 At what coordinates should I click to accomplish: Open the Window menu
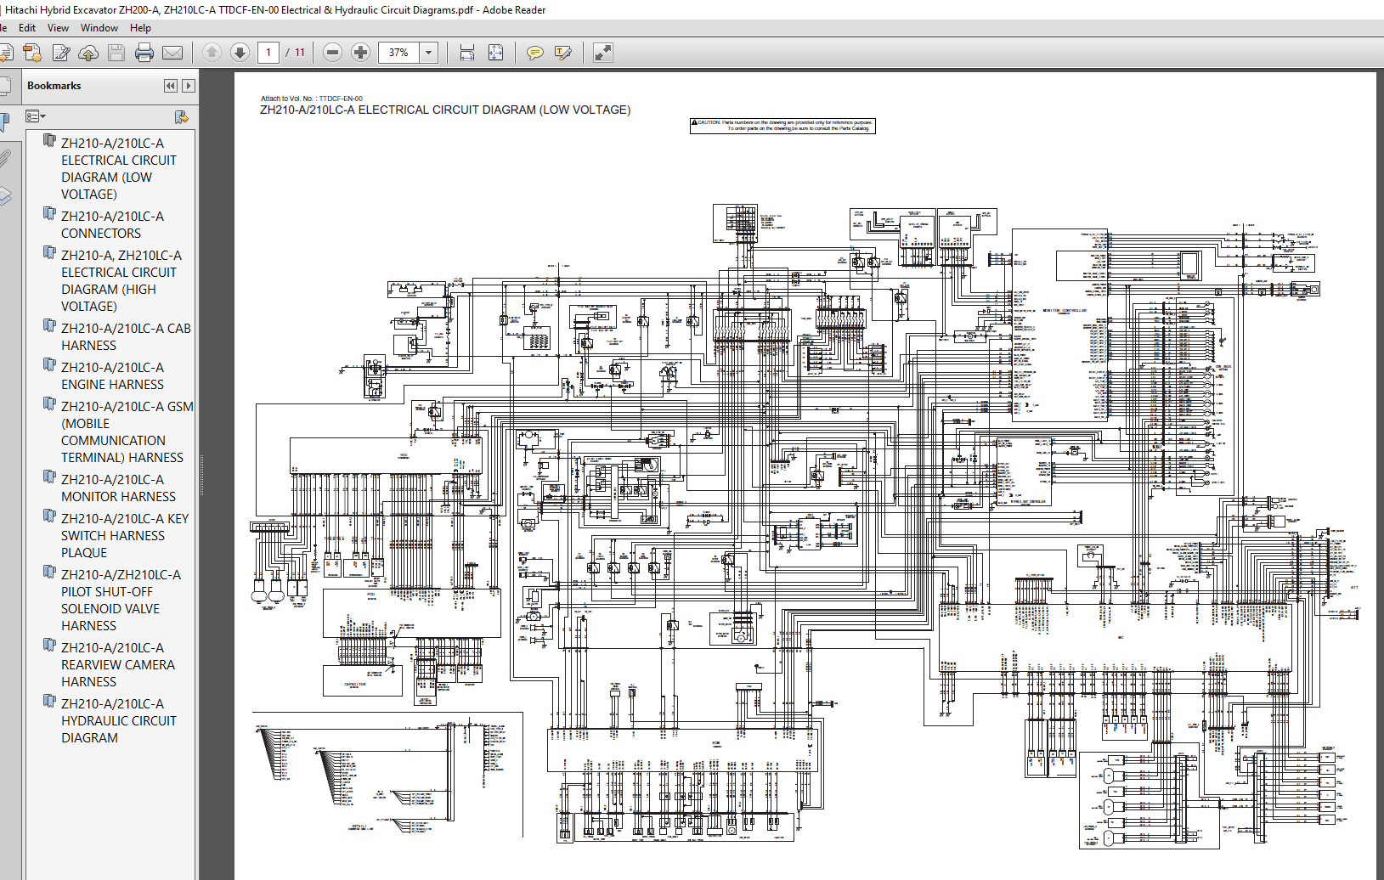99,28
